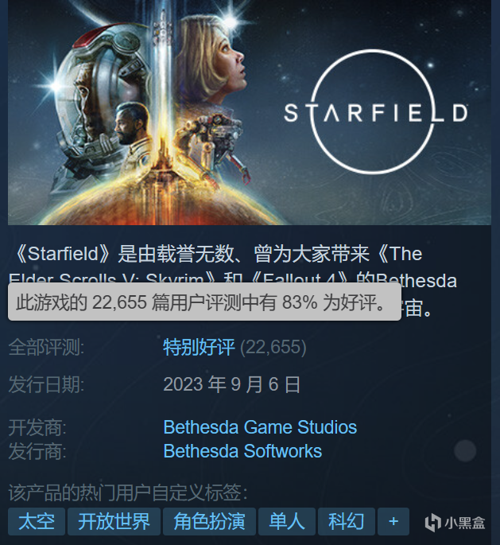Screen dimensions: 500x545
Task: Expand more tags with the plus button
Action: pos(393,521)
